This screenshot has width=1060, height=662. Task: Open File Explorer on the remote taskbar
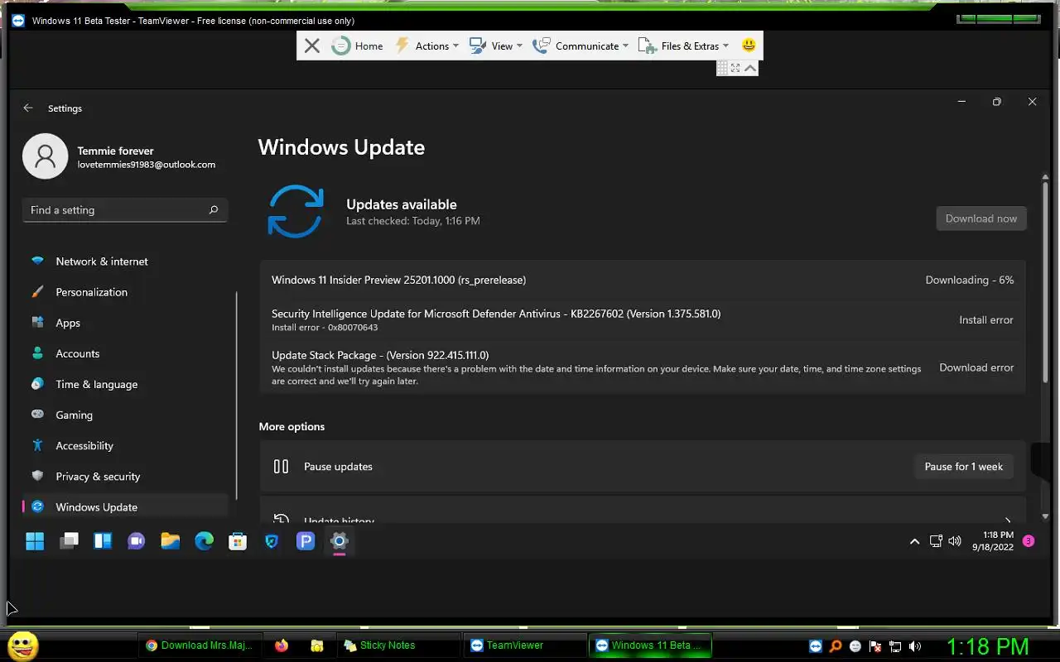tap(171, 541)
